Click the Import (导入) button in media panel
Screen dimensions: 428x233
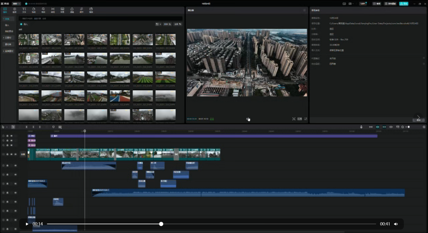pos(24,24)
